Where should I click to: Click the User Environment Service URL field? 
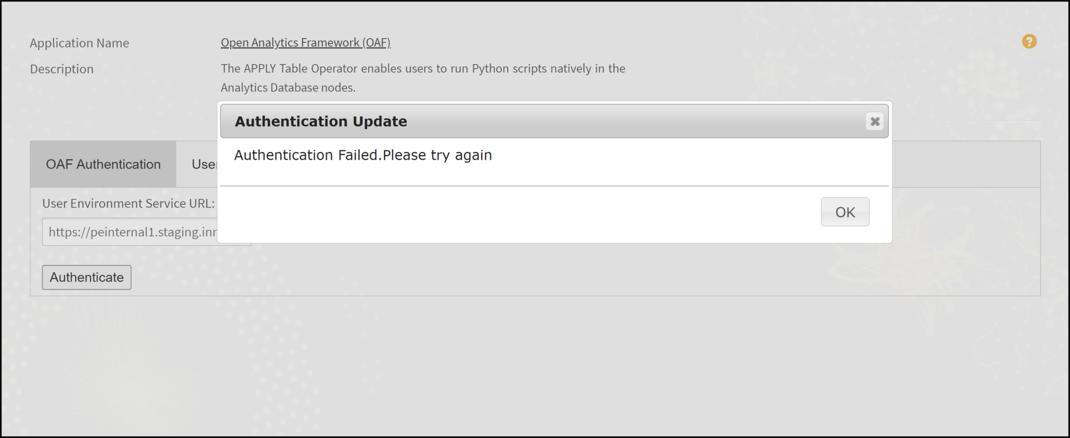click(x=131, y=232)
